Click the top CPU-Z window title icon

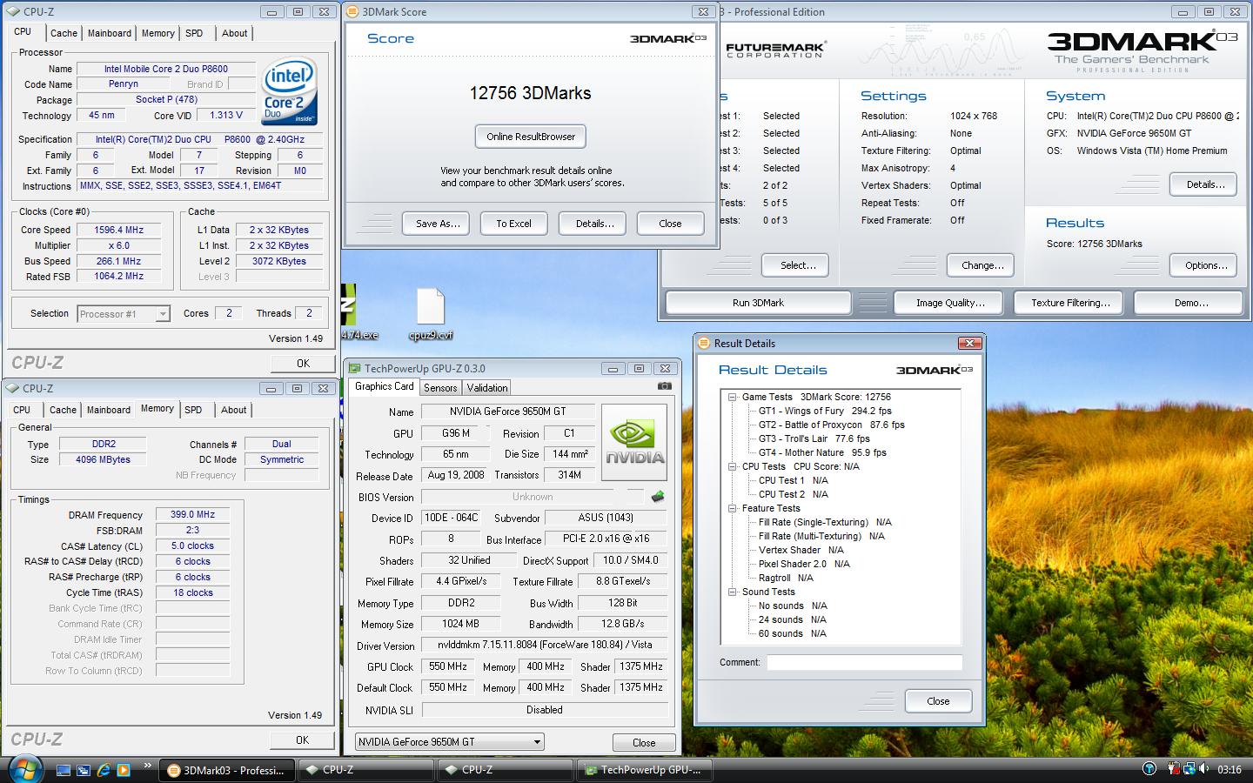(13, 12)
